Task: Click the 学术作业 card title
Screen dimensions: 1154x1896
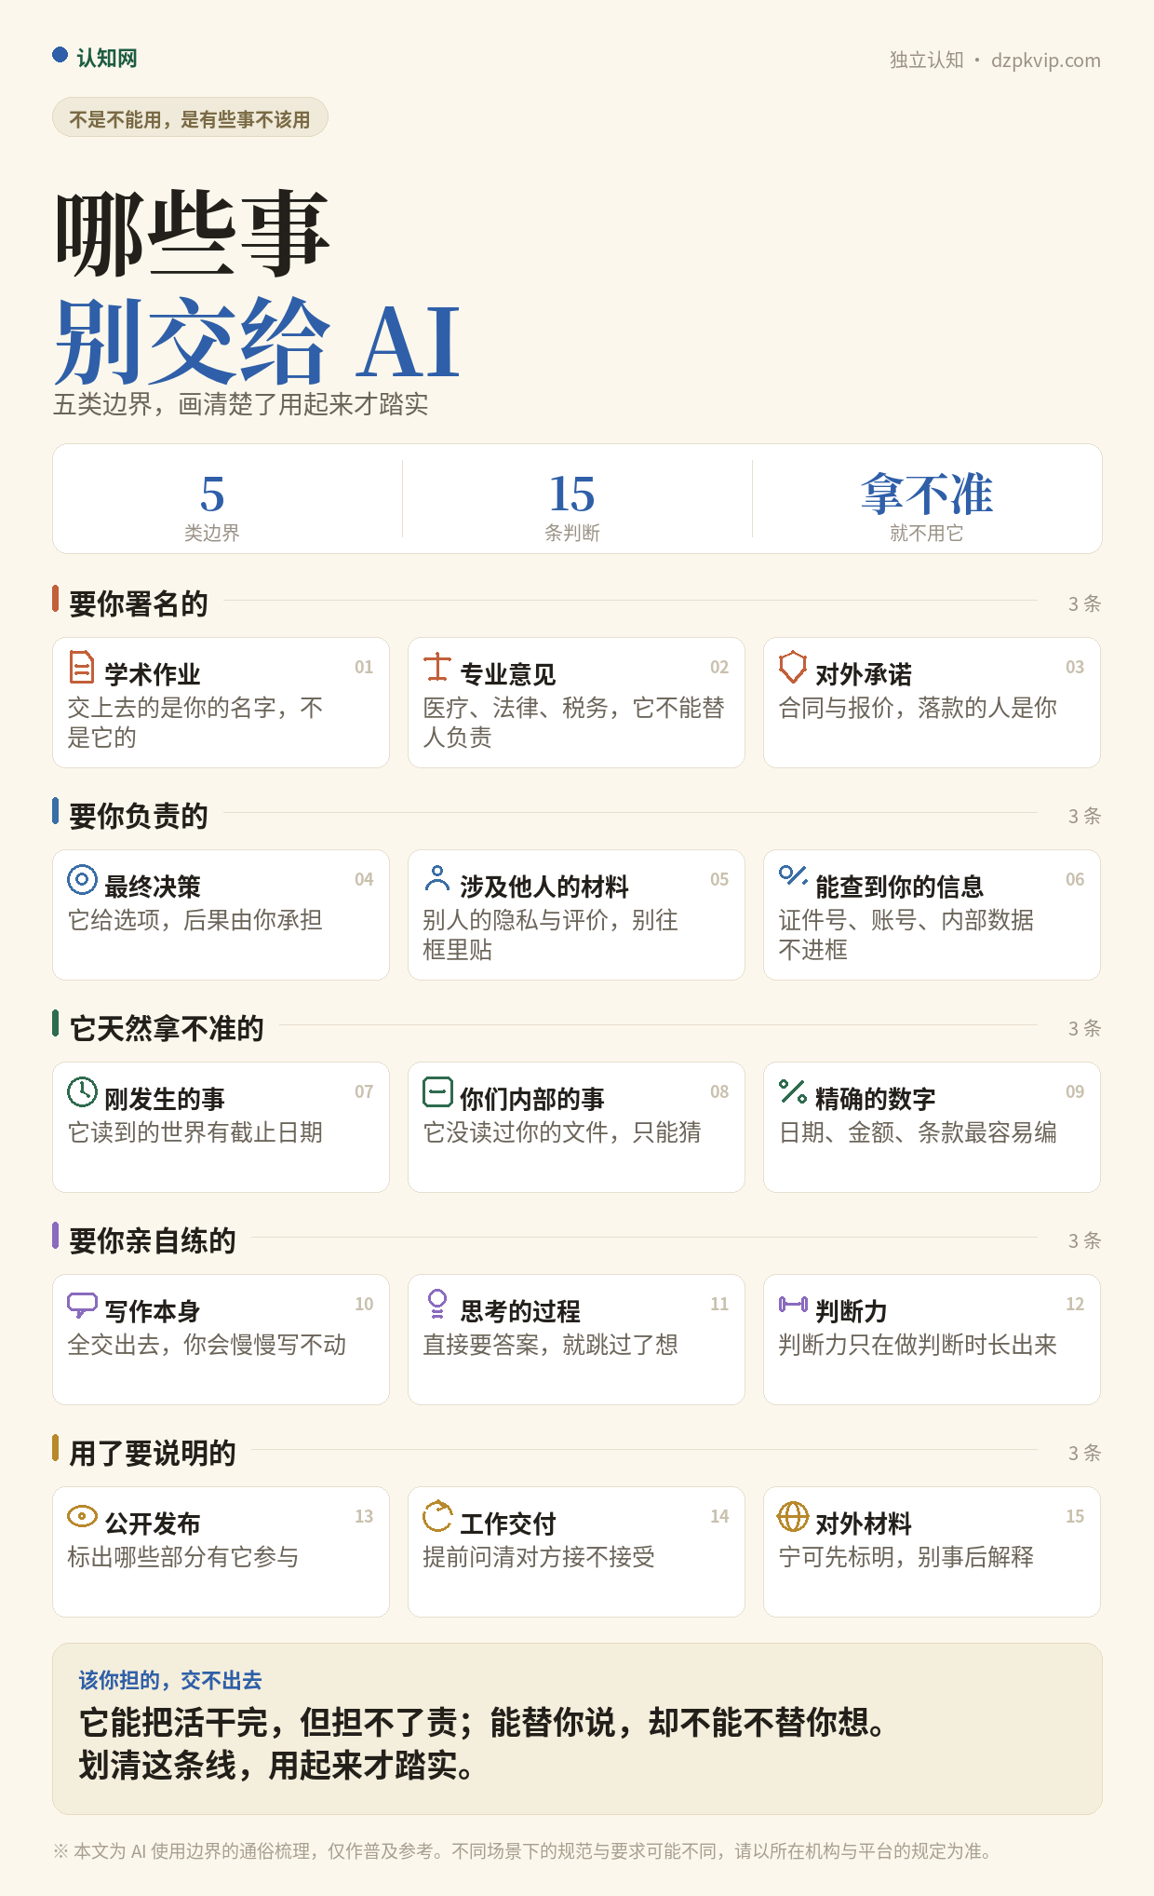Action: pyautogui.click(x=153, y=674)
